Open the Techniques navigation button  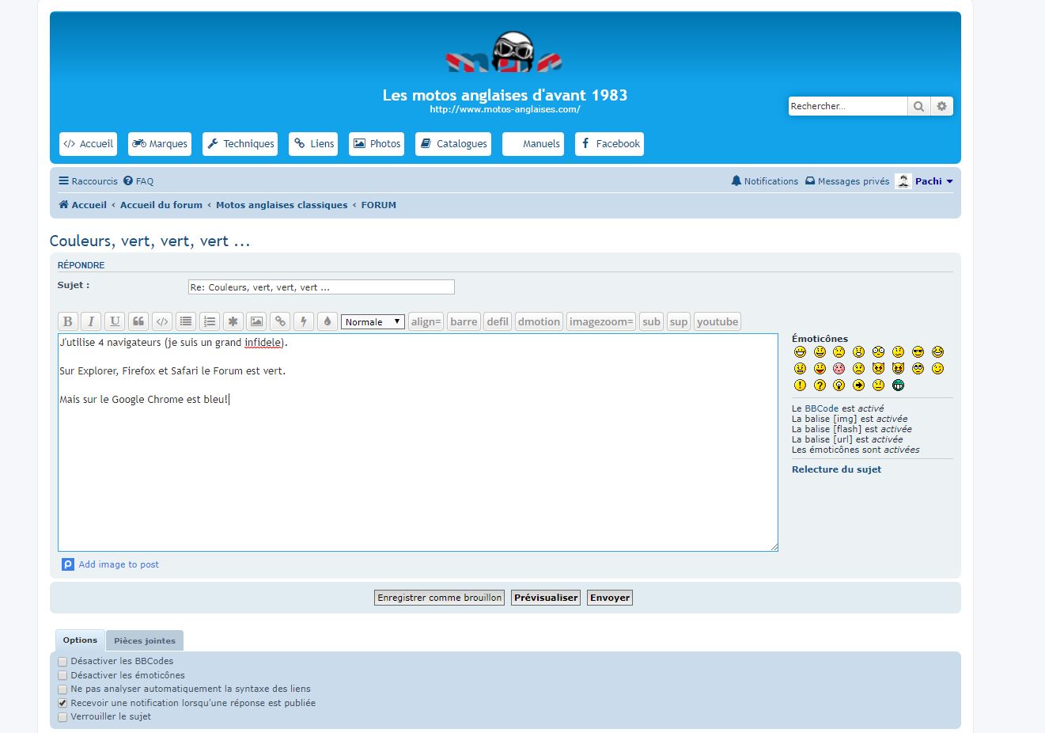(x=240, y=144)
